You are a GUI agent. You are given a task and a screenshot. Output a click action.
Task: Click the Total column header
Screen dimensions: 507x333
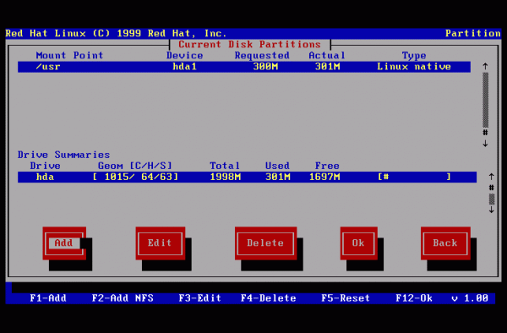tap(225, 166)
